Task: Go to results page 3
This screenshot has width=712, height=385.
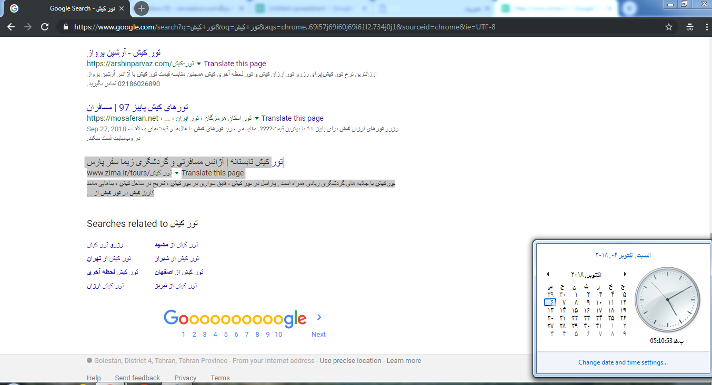Action: point(205,334)
